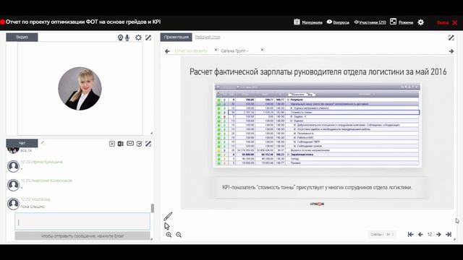This screenshot has height=260, width=463.
Task: Go back using presentation tabs left arrow
Action: tap(167, 51)
